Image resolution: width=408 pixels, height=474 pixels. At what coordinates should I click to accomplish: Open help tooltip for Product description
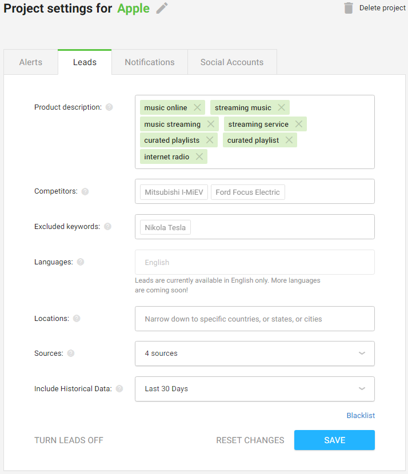109,107
